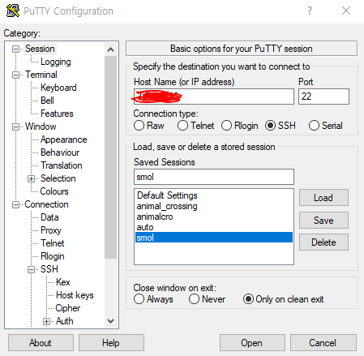Image resolution: width=364 pixels, height=356 pixels.
Task: Open the Kex settings category
Action: (63, 282)
